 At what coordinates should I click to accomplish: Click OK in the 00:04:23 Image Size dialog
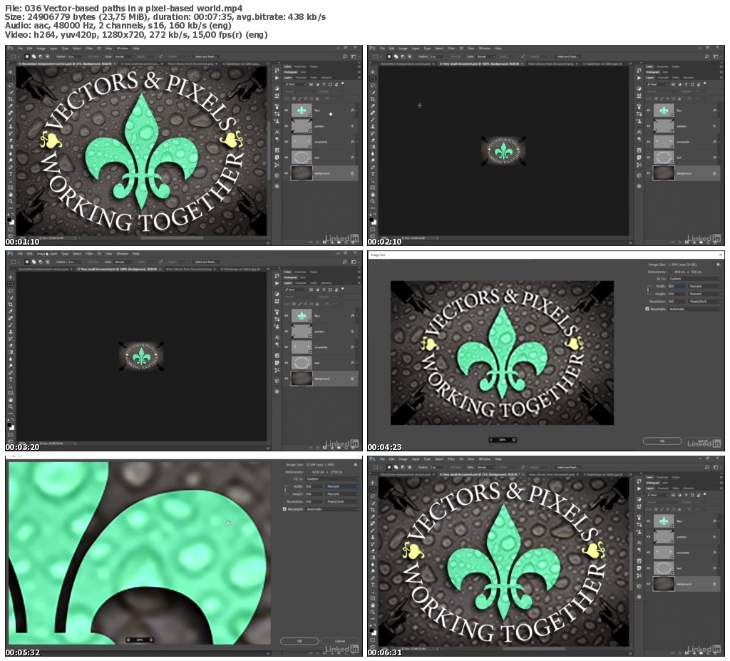662,441
